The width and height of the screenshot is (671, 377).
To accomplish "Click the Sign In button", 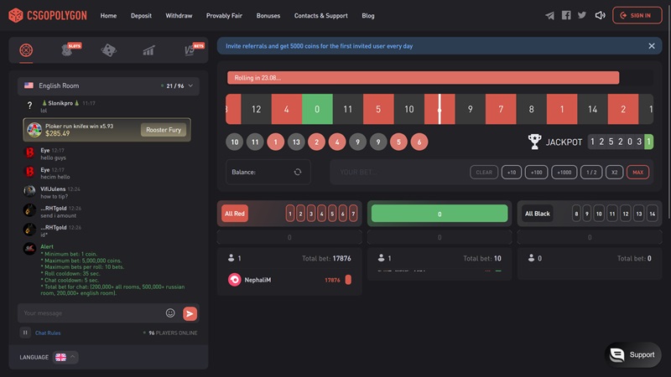I will point(637,15).
